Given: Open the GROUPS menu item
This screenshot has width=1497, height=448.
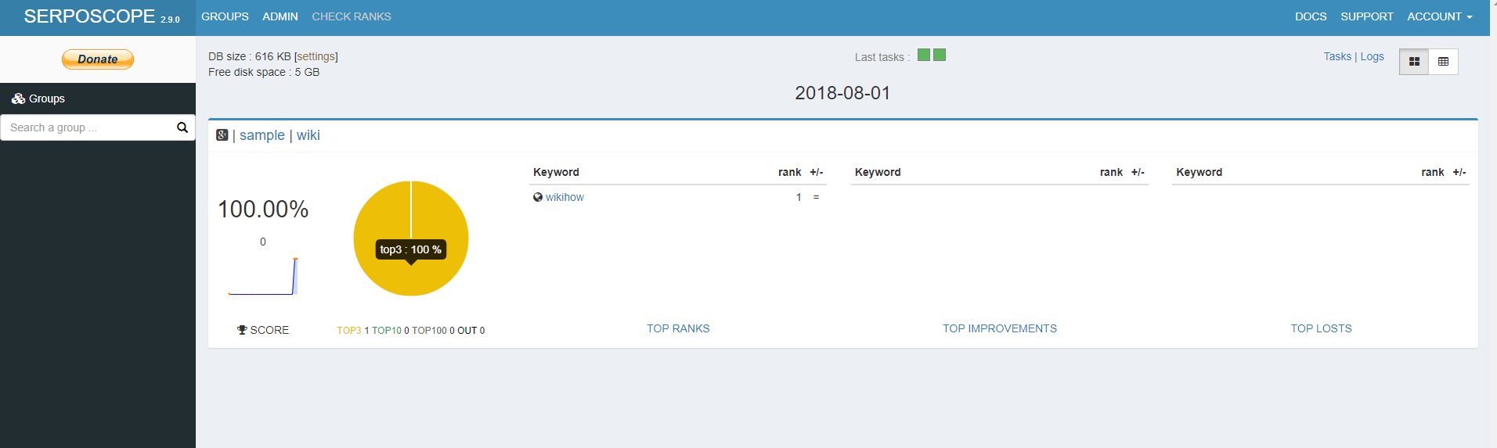Looking at the screenshot, I should click(x=225, y=16).
